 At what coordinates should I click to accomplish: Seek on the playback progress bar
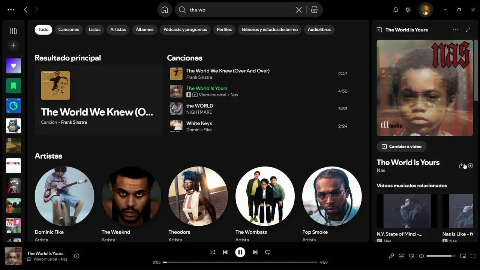click(240, 262)
